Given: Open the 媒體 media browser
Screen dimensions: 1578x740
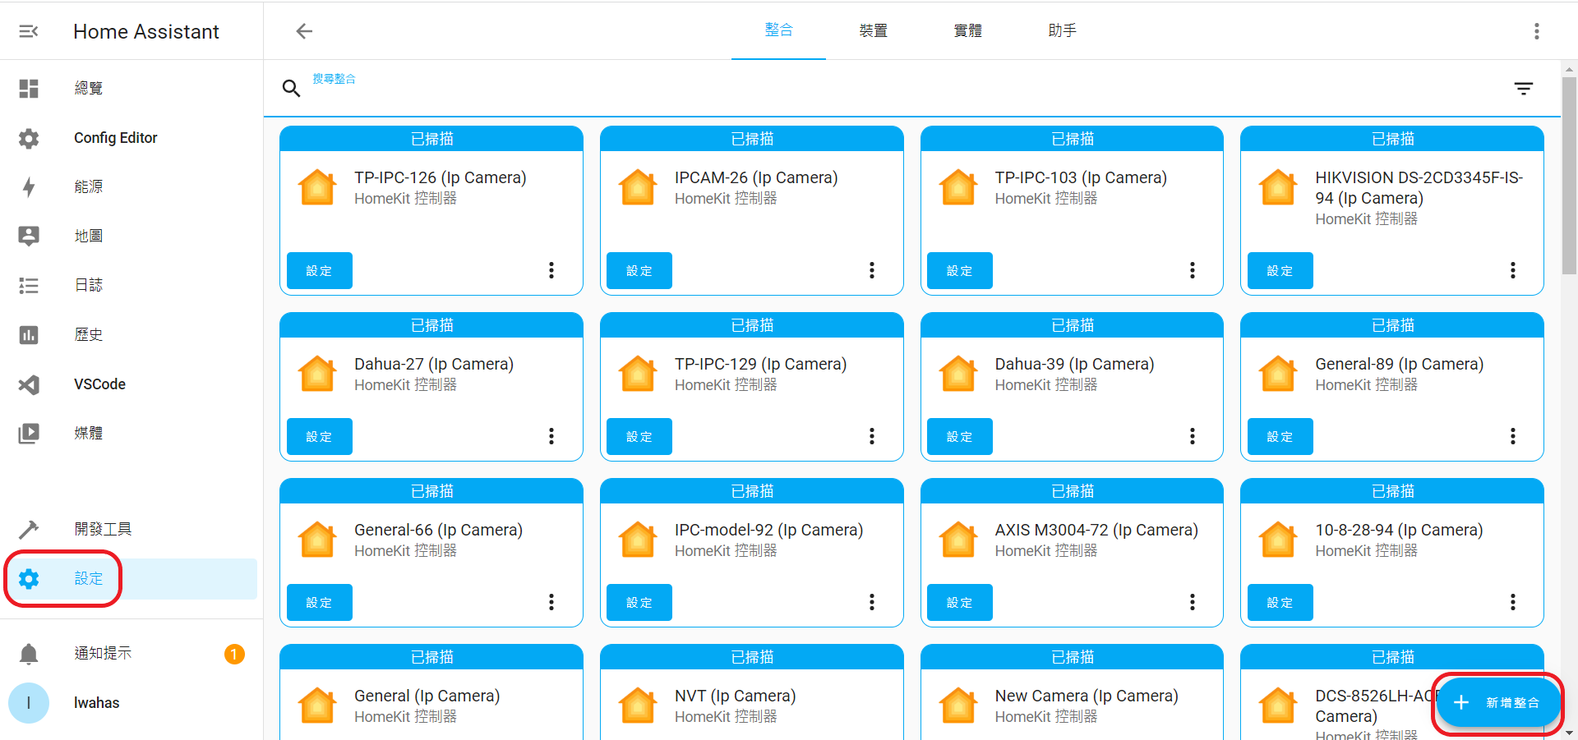Looking at the screenshot, I should click(x=89, y=434).
